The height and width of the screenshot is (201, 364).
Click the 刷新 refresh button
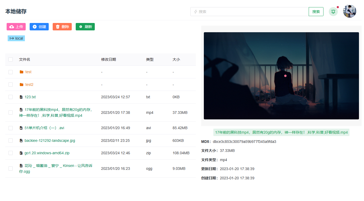(x=85, y=27)
